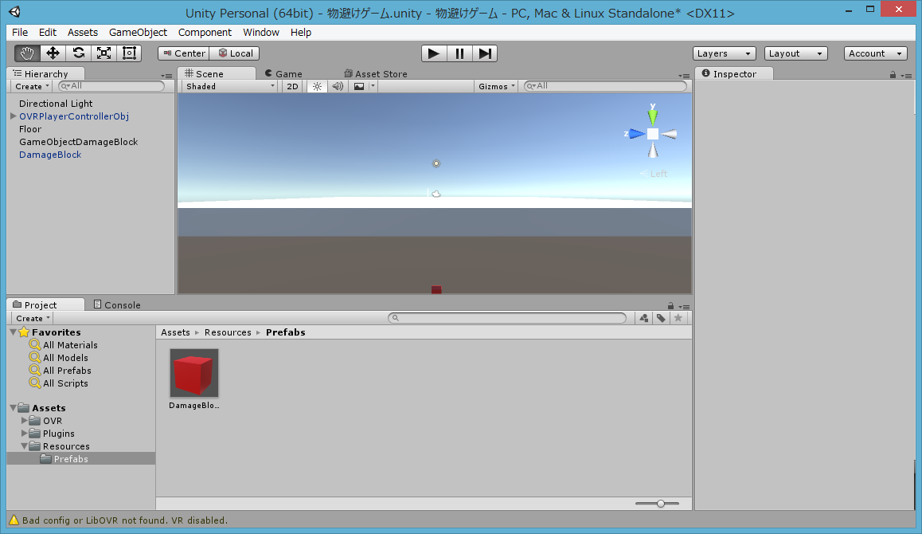Screen dimensions: 922x534
Task: Expand OVRPlayerControllerObj in Hierarchy
Action: 13,116
